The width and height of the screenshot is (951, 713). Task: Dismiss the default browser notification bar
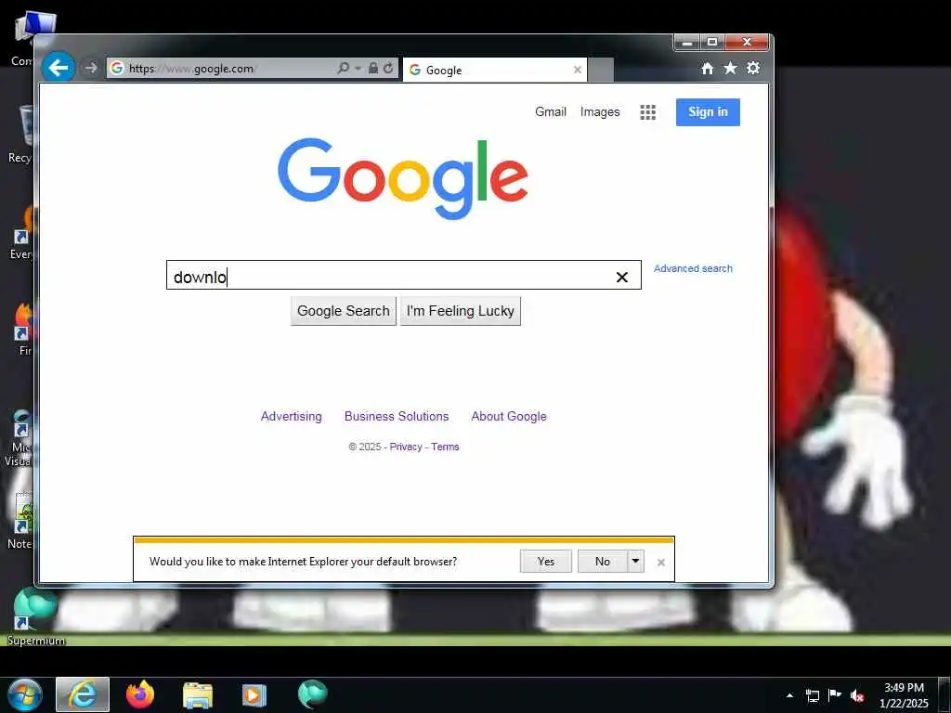point(661,563)
